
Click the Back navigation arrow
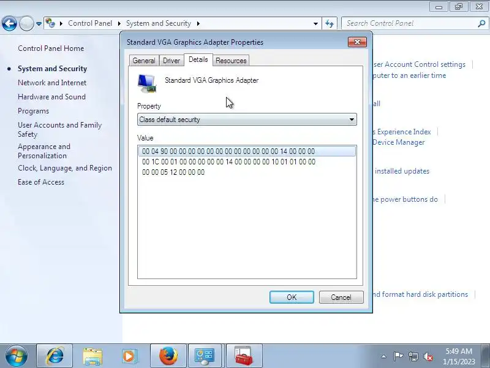click(9, 23)
